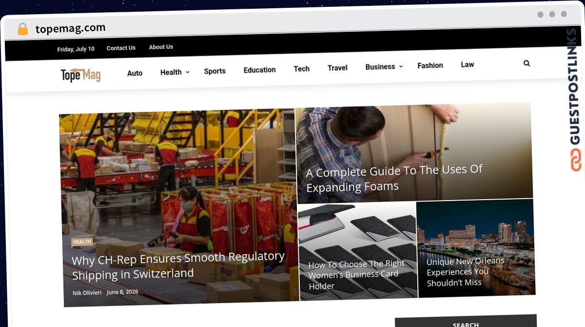Open the Contact Us link

click(121, 48)
